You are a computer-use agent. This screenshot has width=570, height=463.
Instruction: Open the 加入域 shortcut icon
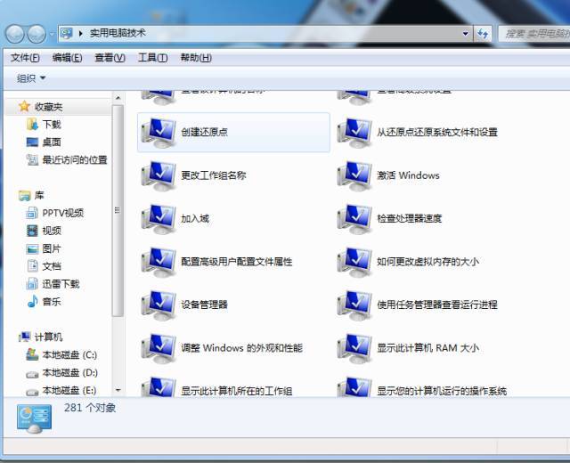pyautogui.click(x=159, y=218)
